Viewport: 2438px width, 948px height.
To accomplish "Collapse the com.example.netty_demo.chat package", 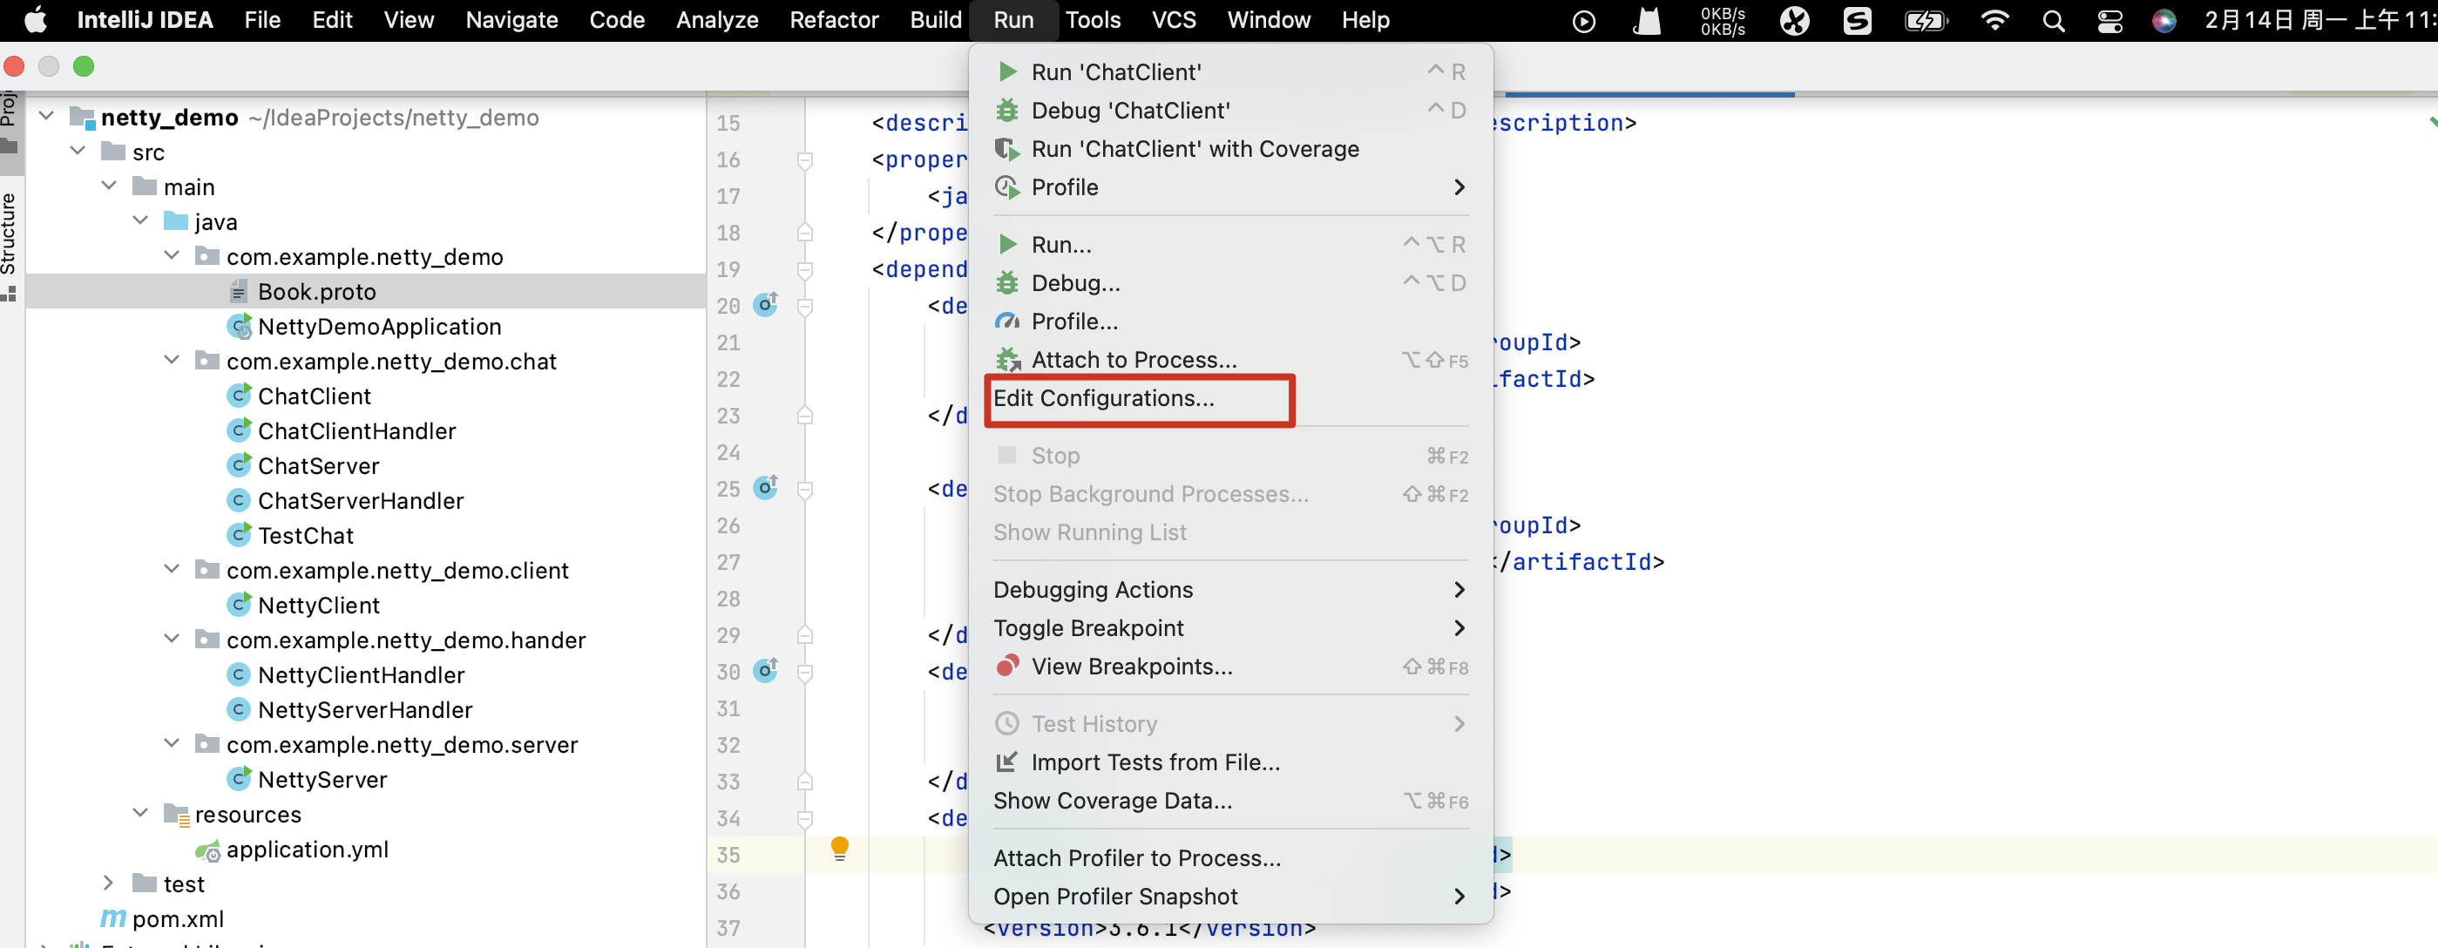I will coord(173,361).
